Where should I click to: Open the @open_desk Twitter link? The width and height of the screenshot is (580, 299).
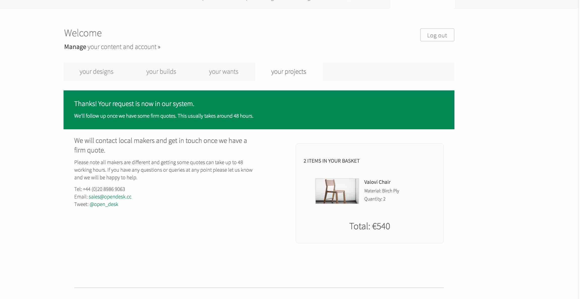(104, 204)
